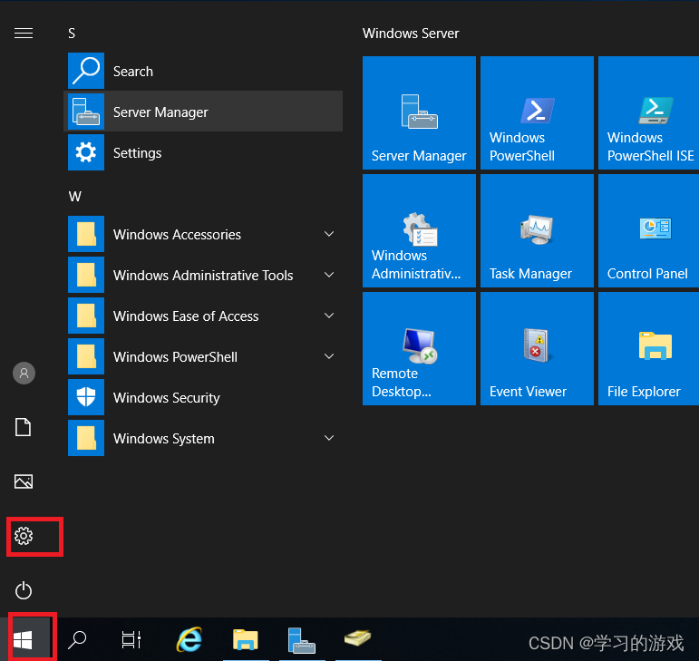The height and width of the screenshot is (661, 699).
Task: Open the Windows Administrative Tools tile
Action: tap(419, 230)
